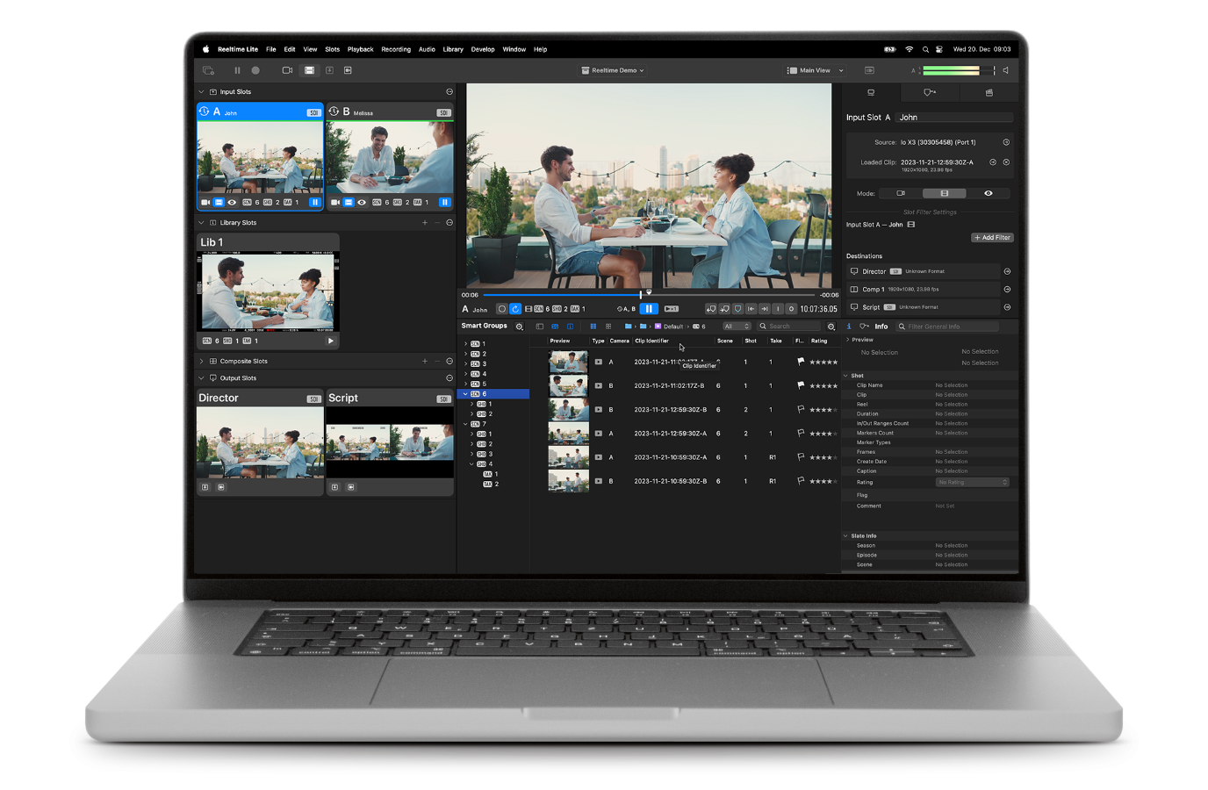1208x790 pixels.
Task: Pause playback on input slot A John
Action: click(x=314, y=202)
